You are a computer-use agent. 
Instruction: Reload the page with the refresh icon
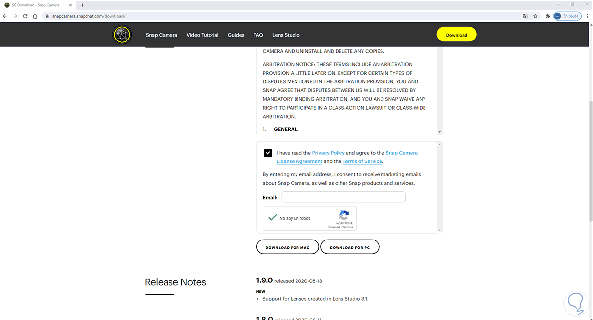(25, 16)
